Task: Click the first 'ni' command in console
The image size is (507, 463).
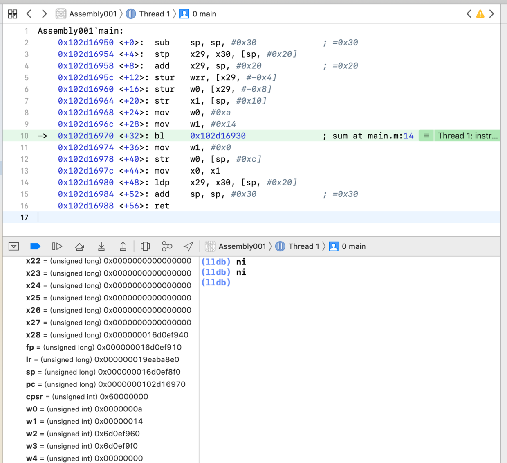Action: coord(241,262)
